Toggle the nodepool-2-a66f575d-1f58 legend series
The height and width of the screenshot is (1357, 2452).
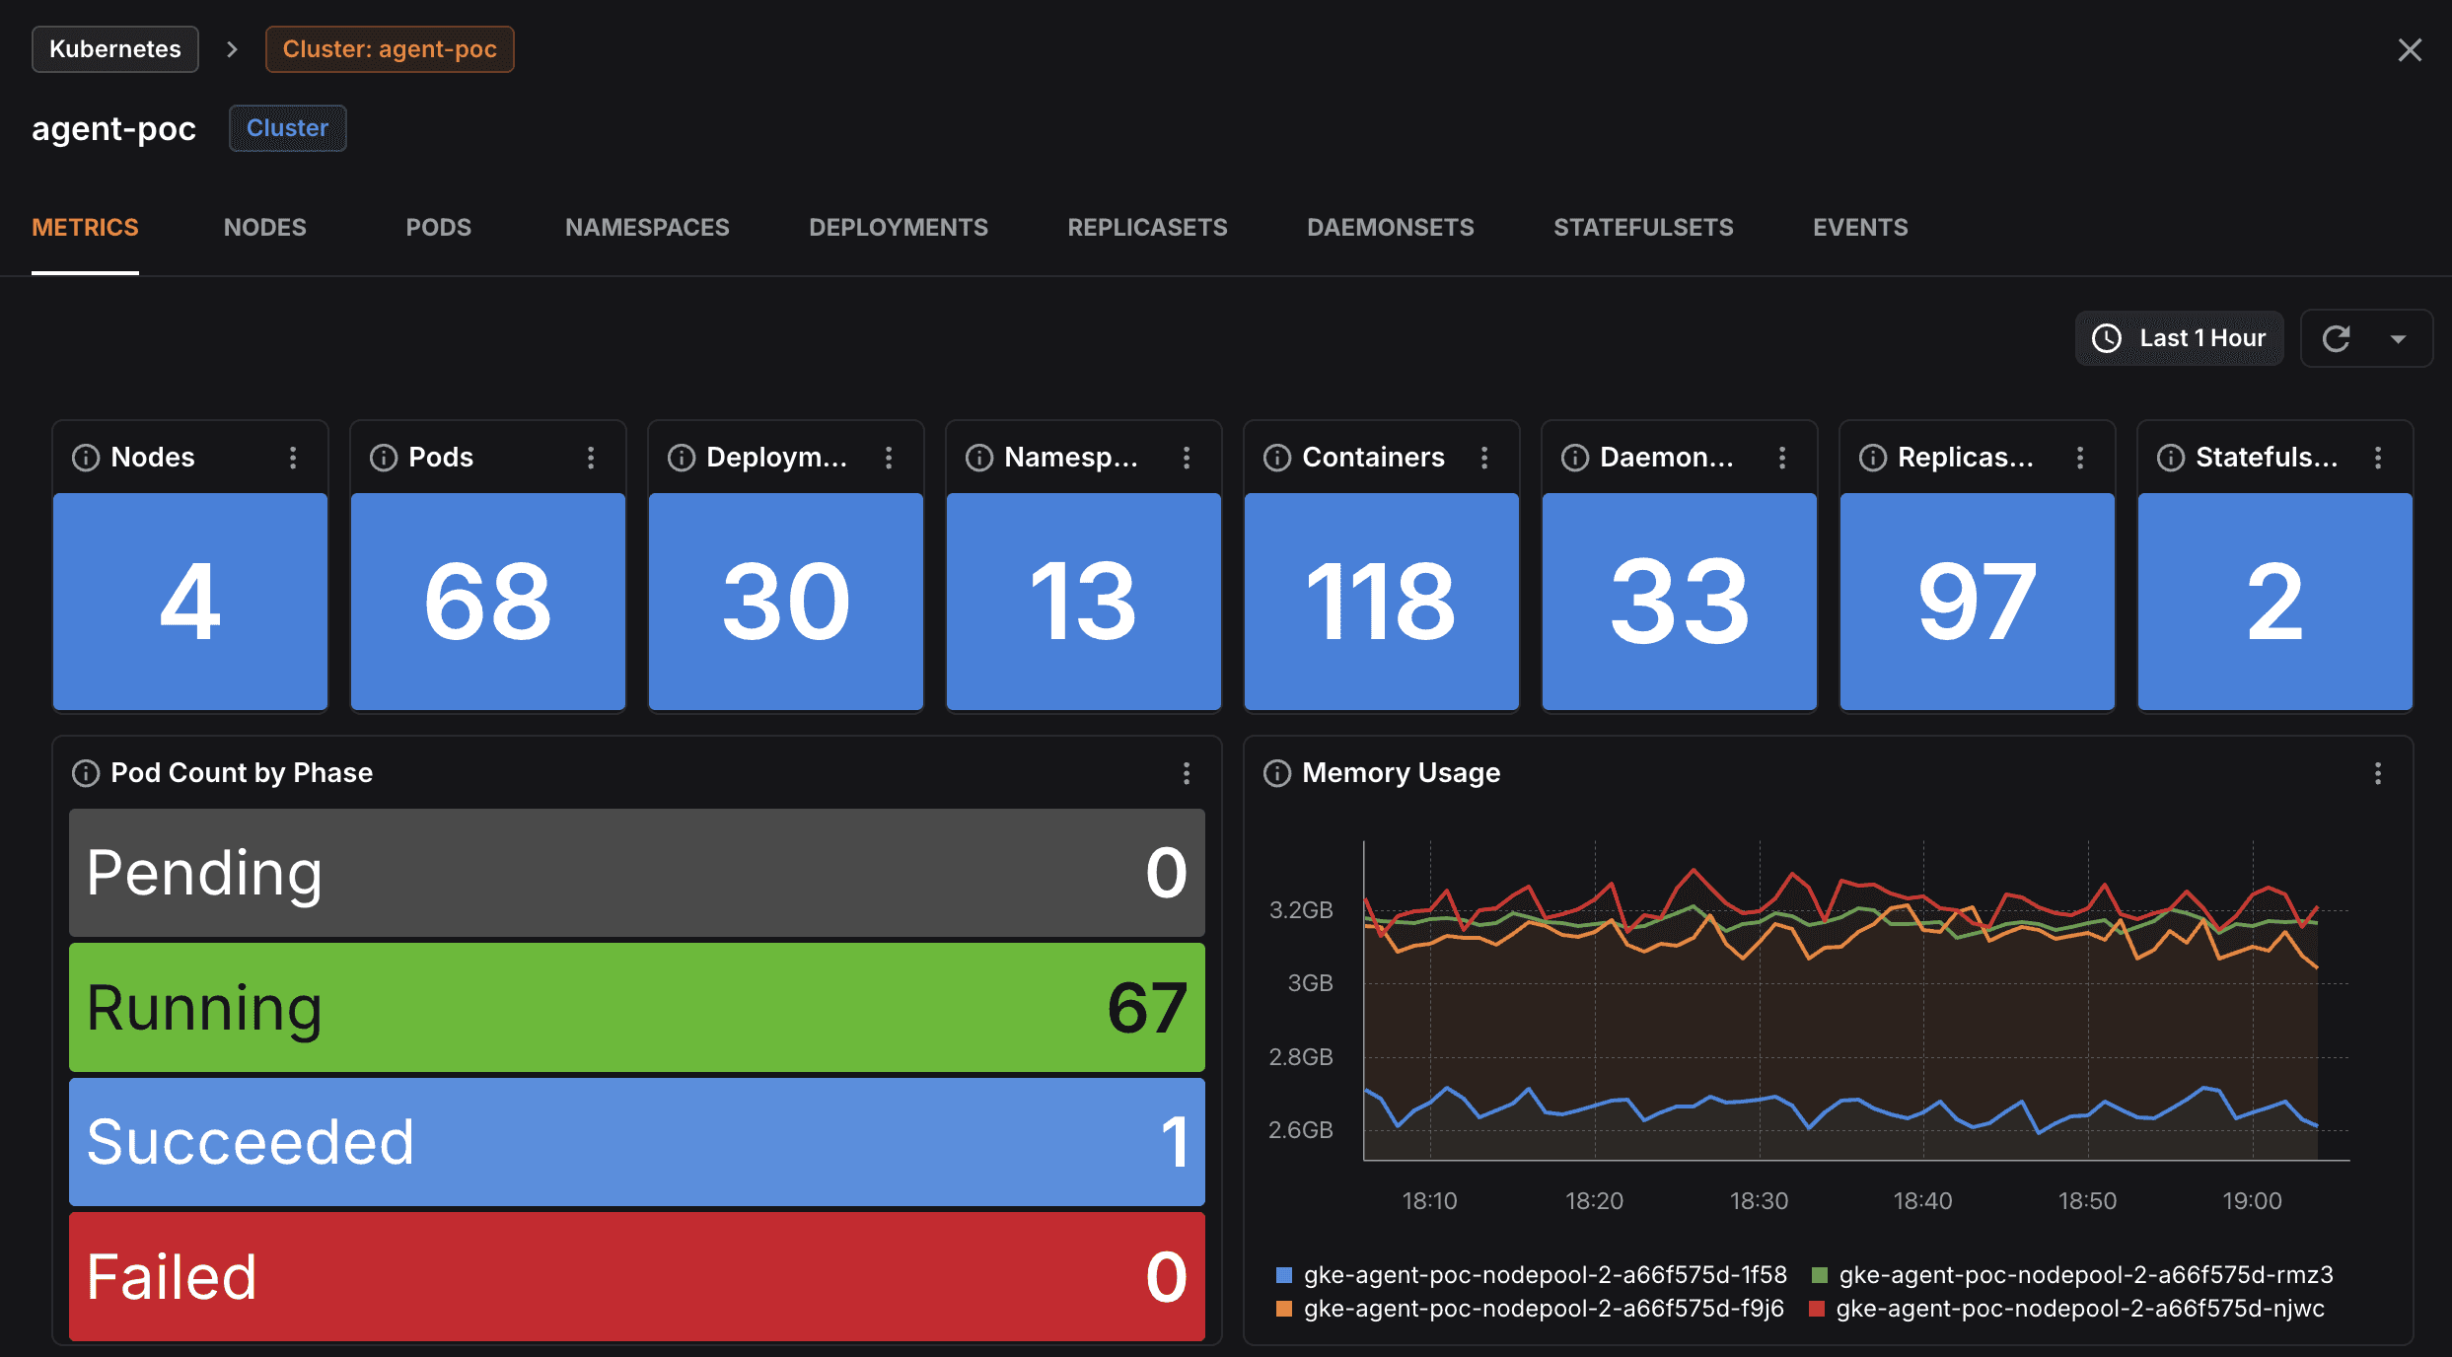[1544, 1275]
